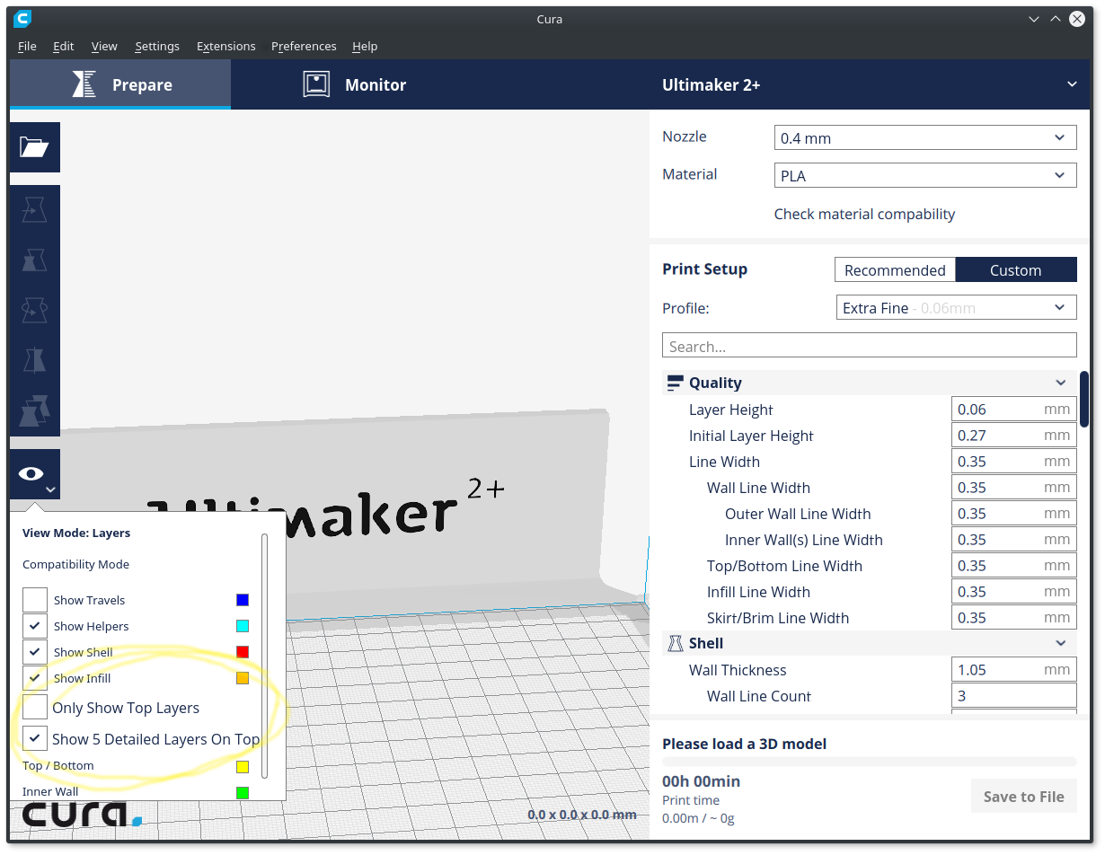Select the Per Model Settings tool icon
Viewport: 1105px width, 855px height.
(35, 411)
